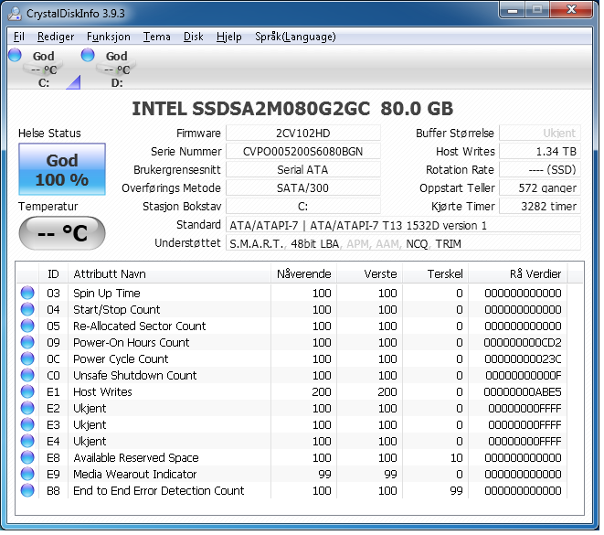Click status orb for End to End Error
Image resolution: width=604 pixels, height=535 pixels.
point(27,490)
